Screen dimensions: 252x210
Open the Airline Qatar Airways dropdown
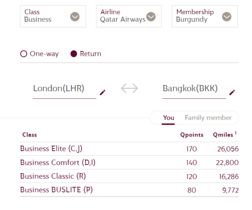pos(129,16)
